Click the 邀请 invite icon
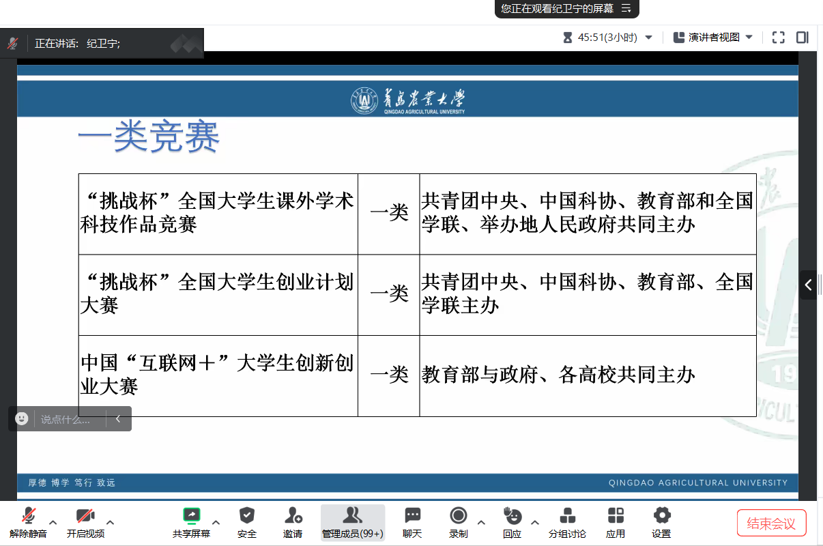Image resolution: width=823 pixels, height=546 pixels. click(293, 522)
